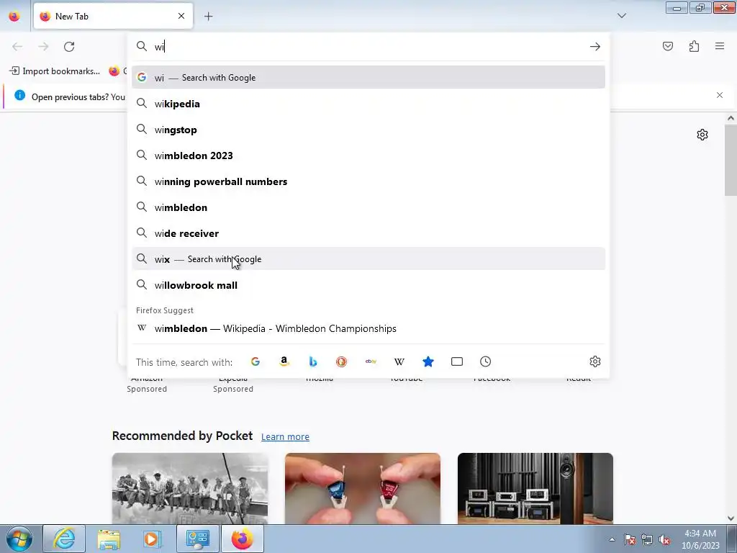Select the eBay search shortcut icon
This screenshot has height=553, width=737.
[x=371, y=361]
